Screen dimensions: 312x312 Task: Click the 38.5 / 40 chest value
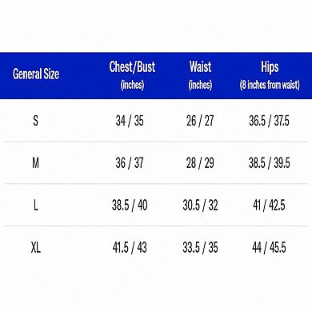tap(130, 205)
